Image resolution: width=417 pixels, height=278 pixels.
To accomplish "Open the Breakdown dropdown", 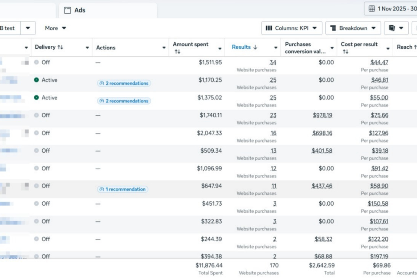I will tap(353, 28).
